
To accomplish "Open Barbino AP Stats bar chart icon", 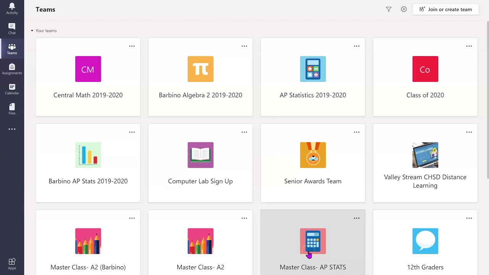I will [88, 155].
